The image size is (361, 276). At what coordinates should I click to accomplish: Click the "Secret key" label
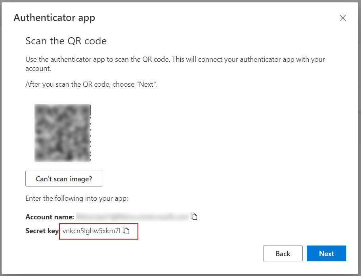[42, 231]
